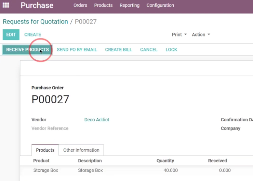This screenshot has height=181, width=253.
Task: Click RECEIVE PRODUCTS button
Action: tap(27, 49)
